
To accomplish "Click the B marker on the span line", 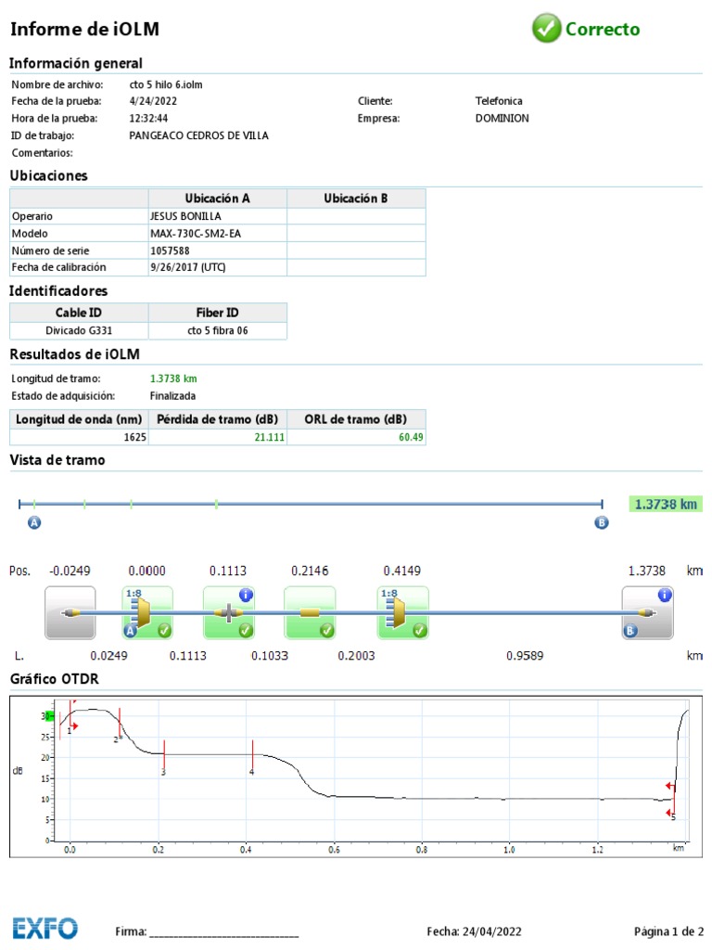I will tap(601, 522).
